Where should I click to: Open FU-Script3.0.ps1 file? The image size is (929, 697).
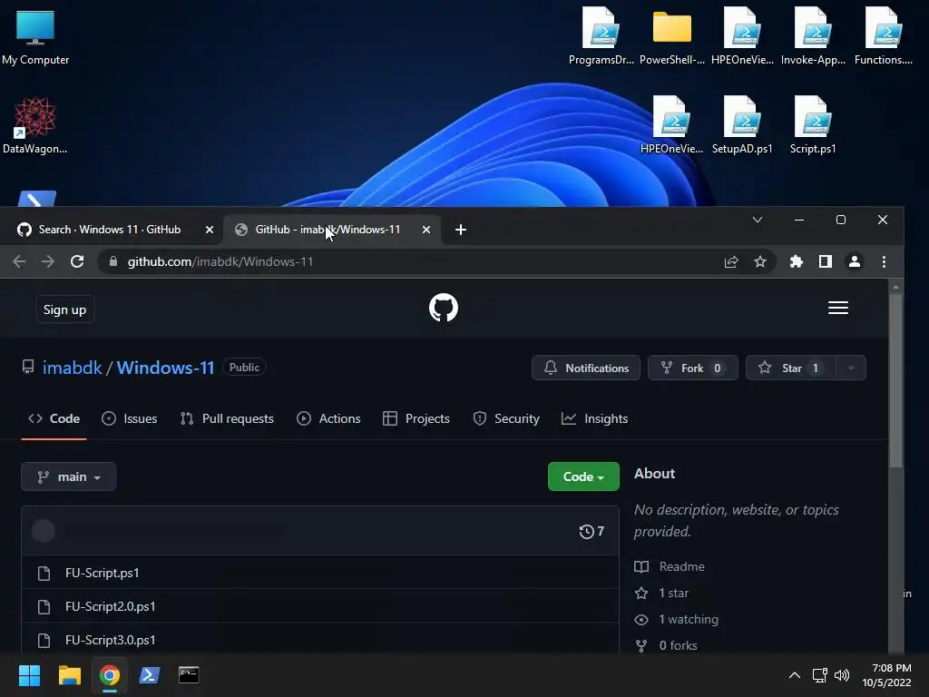point(110,640)
